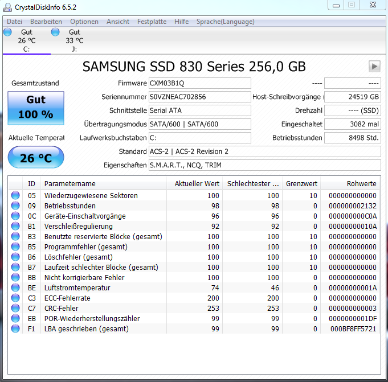Click the ID column header
388x382 pixels.
[31, 184]
